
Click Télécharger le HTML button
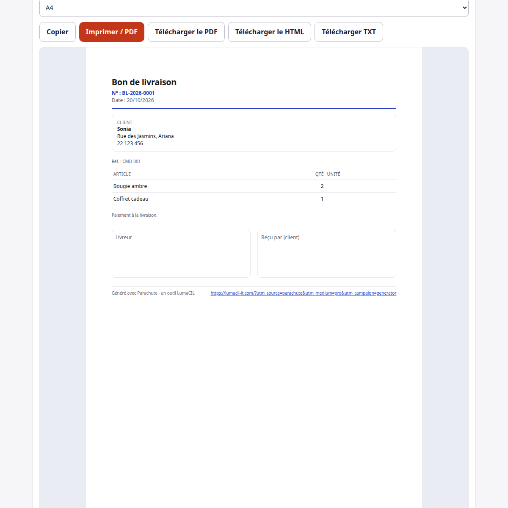pos(270,32)
